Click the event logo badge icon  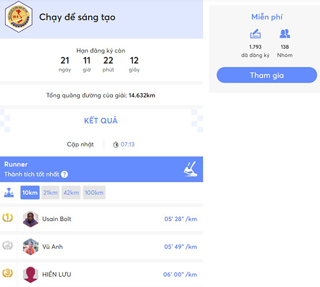click(x=18, y=17)
